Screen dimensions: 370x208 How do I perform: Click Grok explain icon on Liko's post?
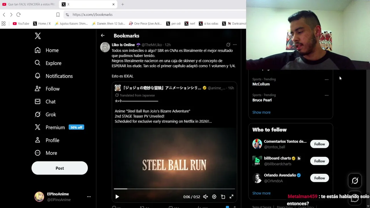click(228, 45)
